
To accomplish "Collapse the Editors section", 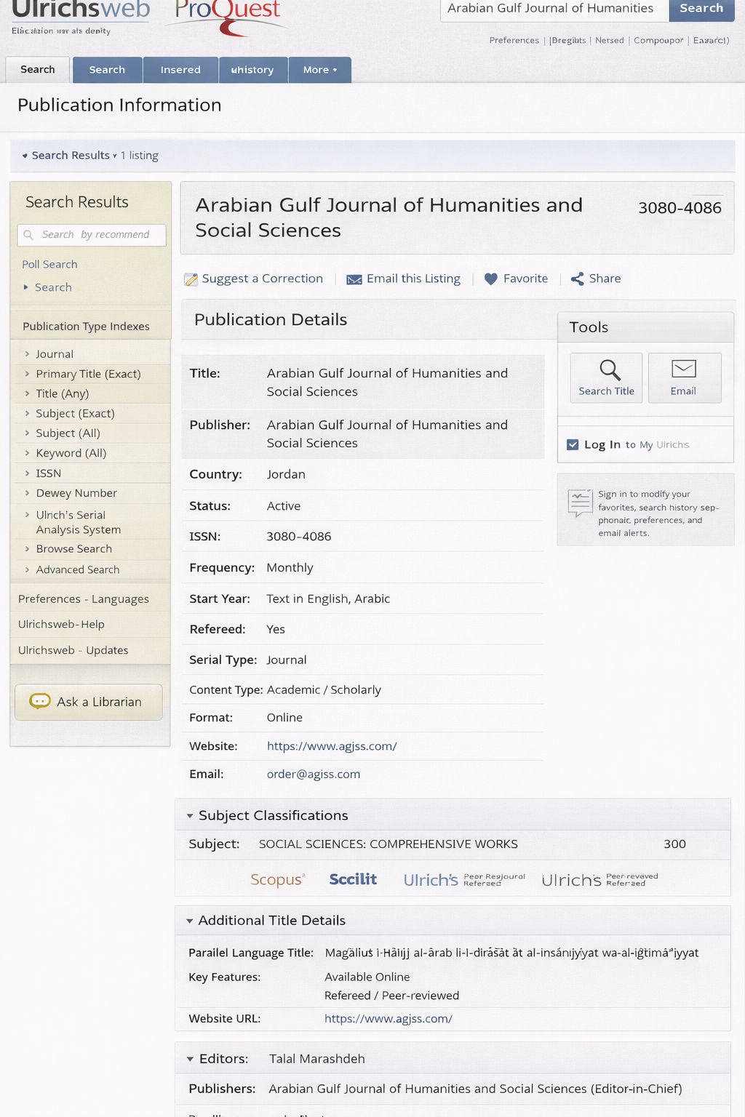I will point(190,1059).
